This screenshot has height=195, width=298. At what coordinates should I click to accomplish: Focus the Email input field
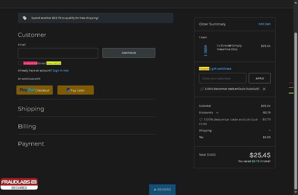[58, 53]
